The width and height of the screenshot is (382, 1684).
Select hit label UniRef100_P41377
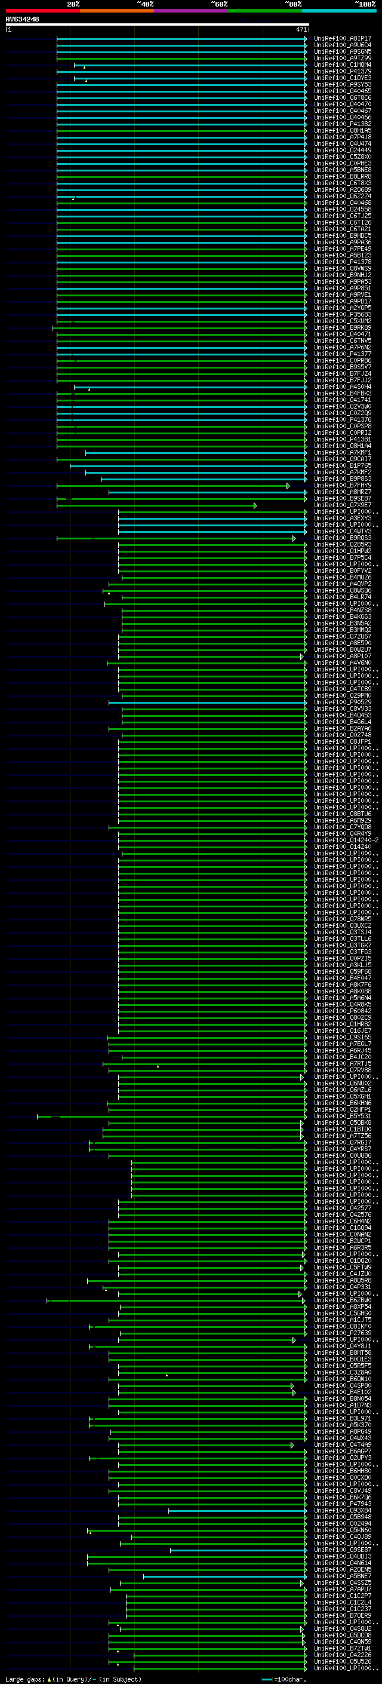coord(343,354)
